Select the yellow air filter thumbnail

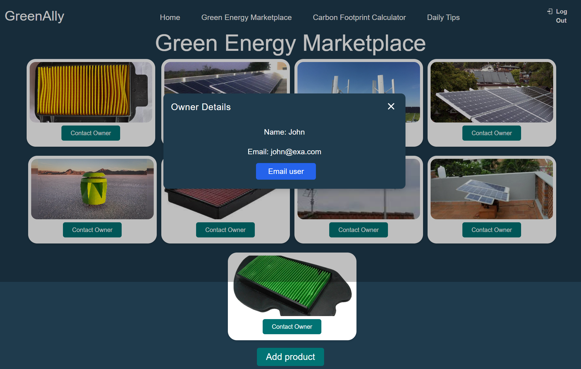(x=91, y=92)
